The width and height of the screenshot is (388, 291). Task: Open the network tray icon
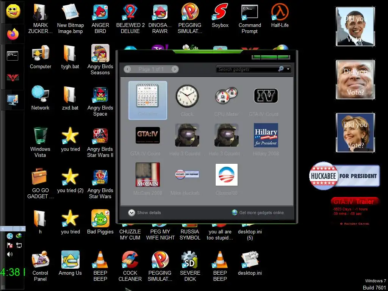(x=19, y=245)
